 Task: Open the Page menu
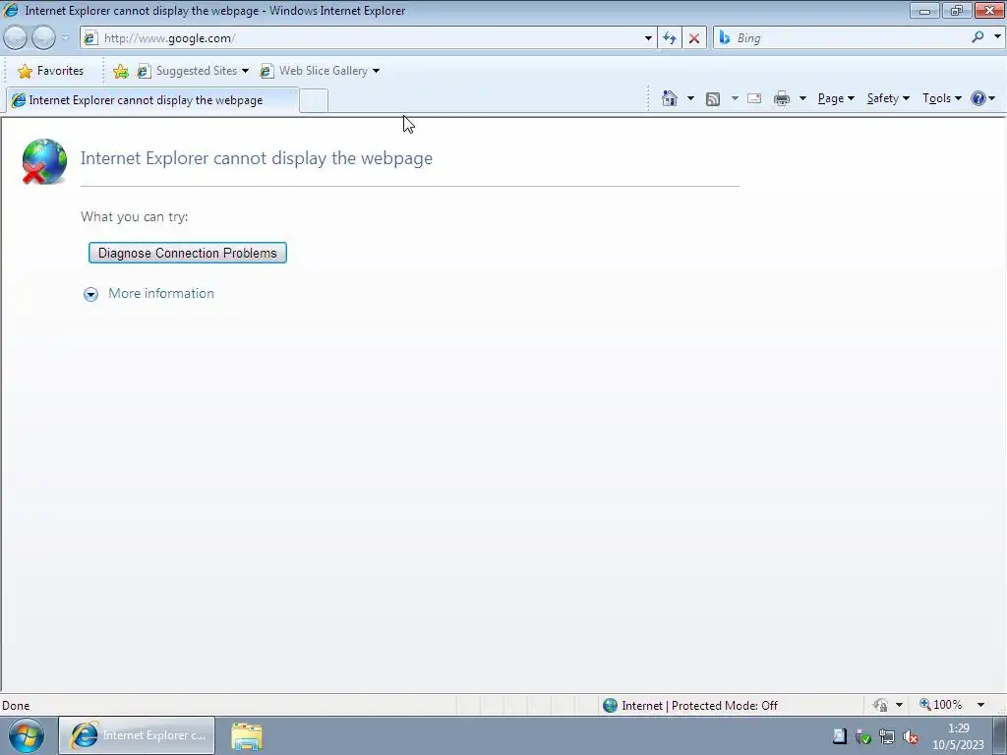836,98
